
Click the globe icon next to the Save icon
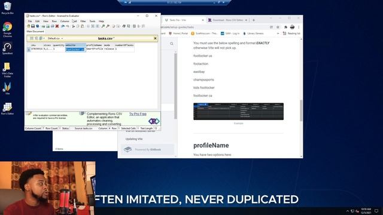point(37,26)
